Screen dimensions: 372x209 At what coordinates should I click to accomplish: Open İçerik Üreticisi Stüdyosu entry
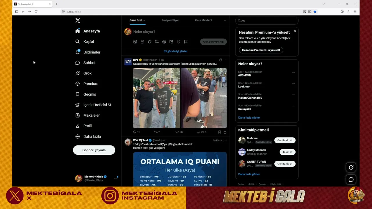(94, 105)
